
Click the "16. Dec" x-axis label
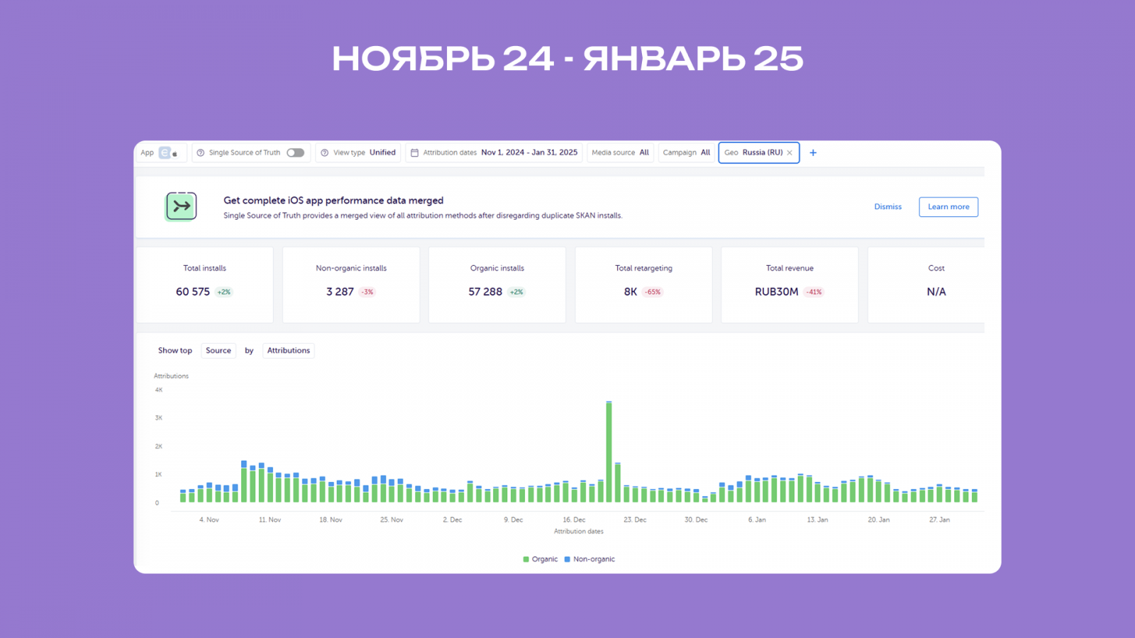(x=574, y=520)
